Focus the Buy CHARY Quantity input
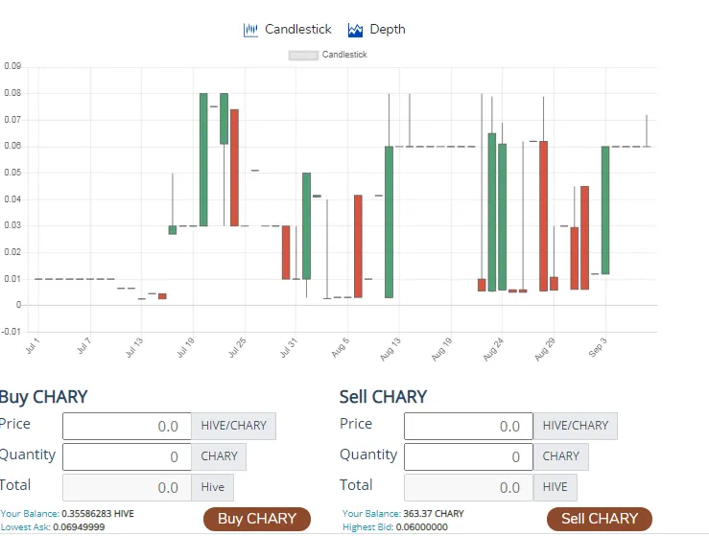 click(x=127, y=457)
